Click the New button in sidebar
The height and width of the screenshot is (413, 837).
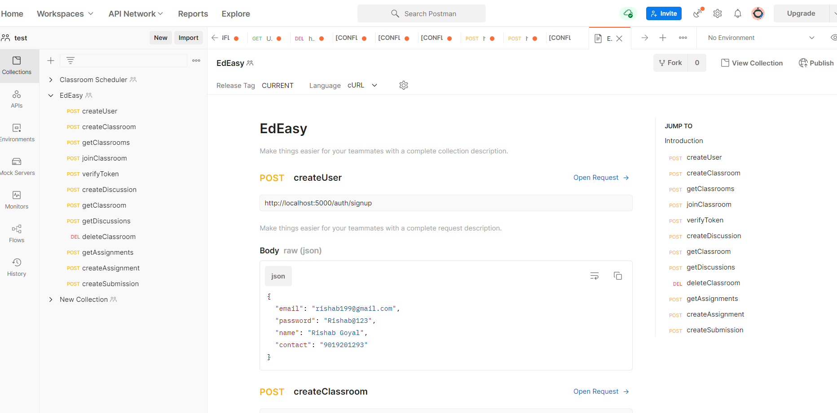tap(161, 38)
